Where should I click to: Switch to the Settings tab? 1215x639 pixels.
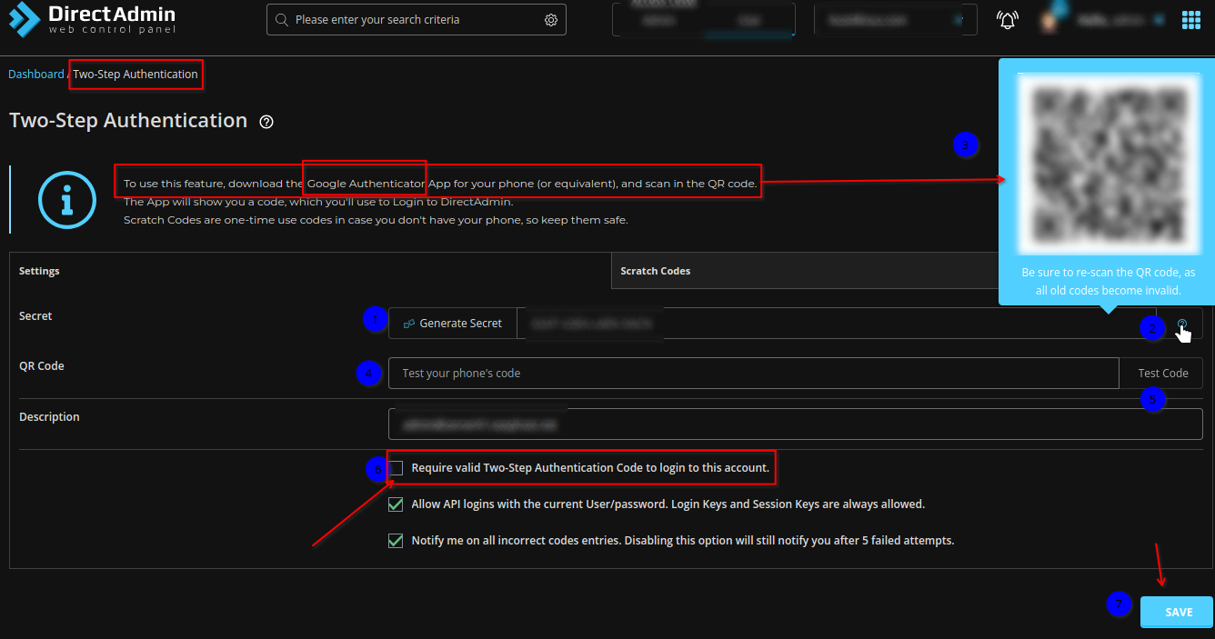(310, 271)
